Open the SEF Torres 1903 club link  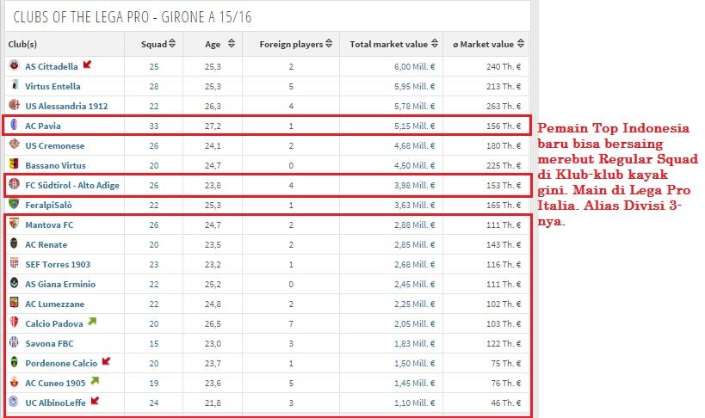[x=58, y=264]
